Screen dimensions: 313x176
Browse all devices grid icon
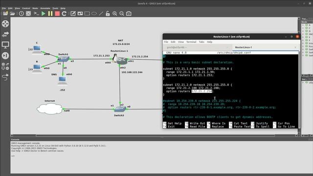pos(5,66)
